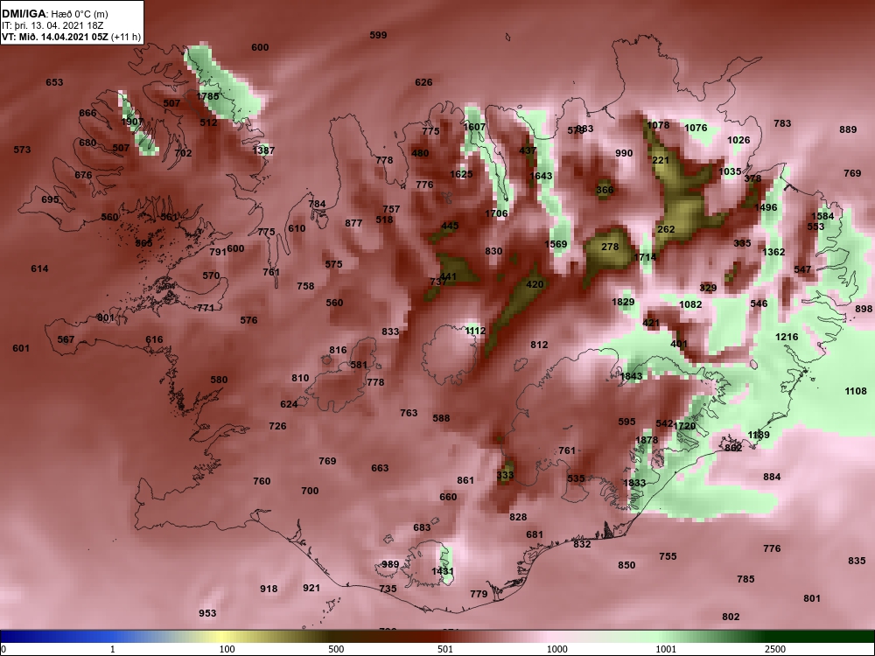Click the 1714 height label
Viewport: 875px width, 656px height.
(x=645, y=257)
